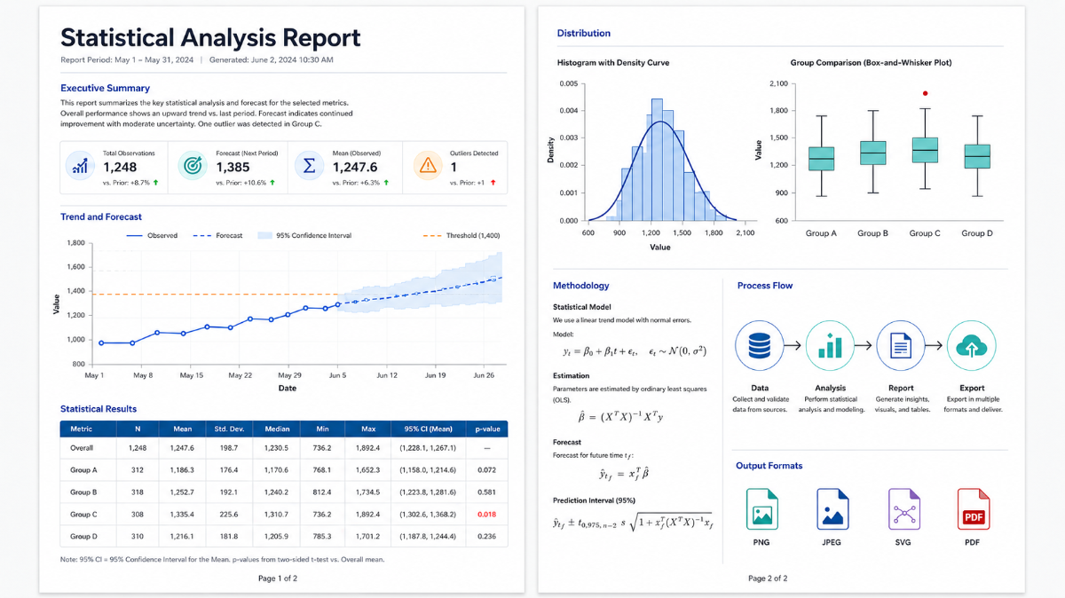Click the Outliers Detected warning triangle icon
1065x598 pixels.
[428, 165]
